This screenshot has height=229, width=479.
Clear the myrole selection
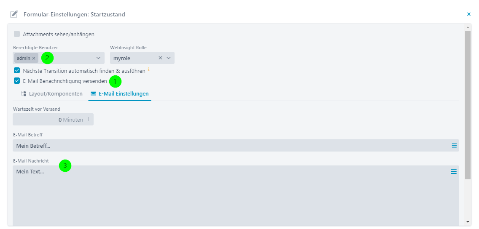[x=160, y=58]
